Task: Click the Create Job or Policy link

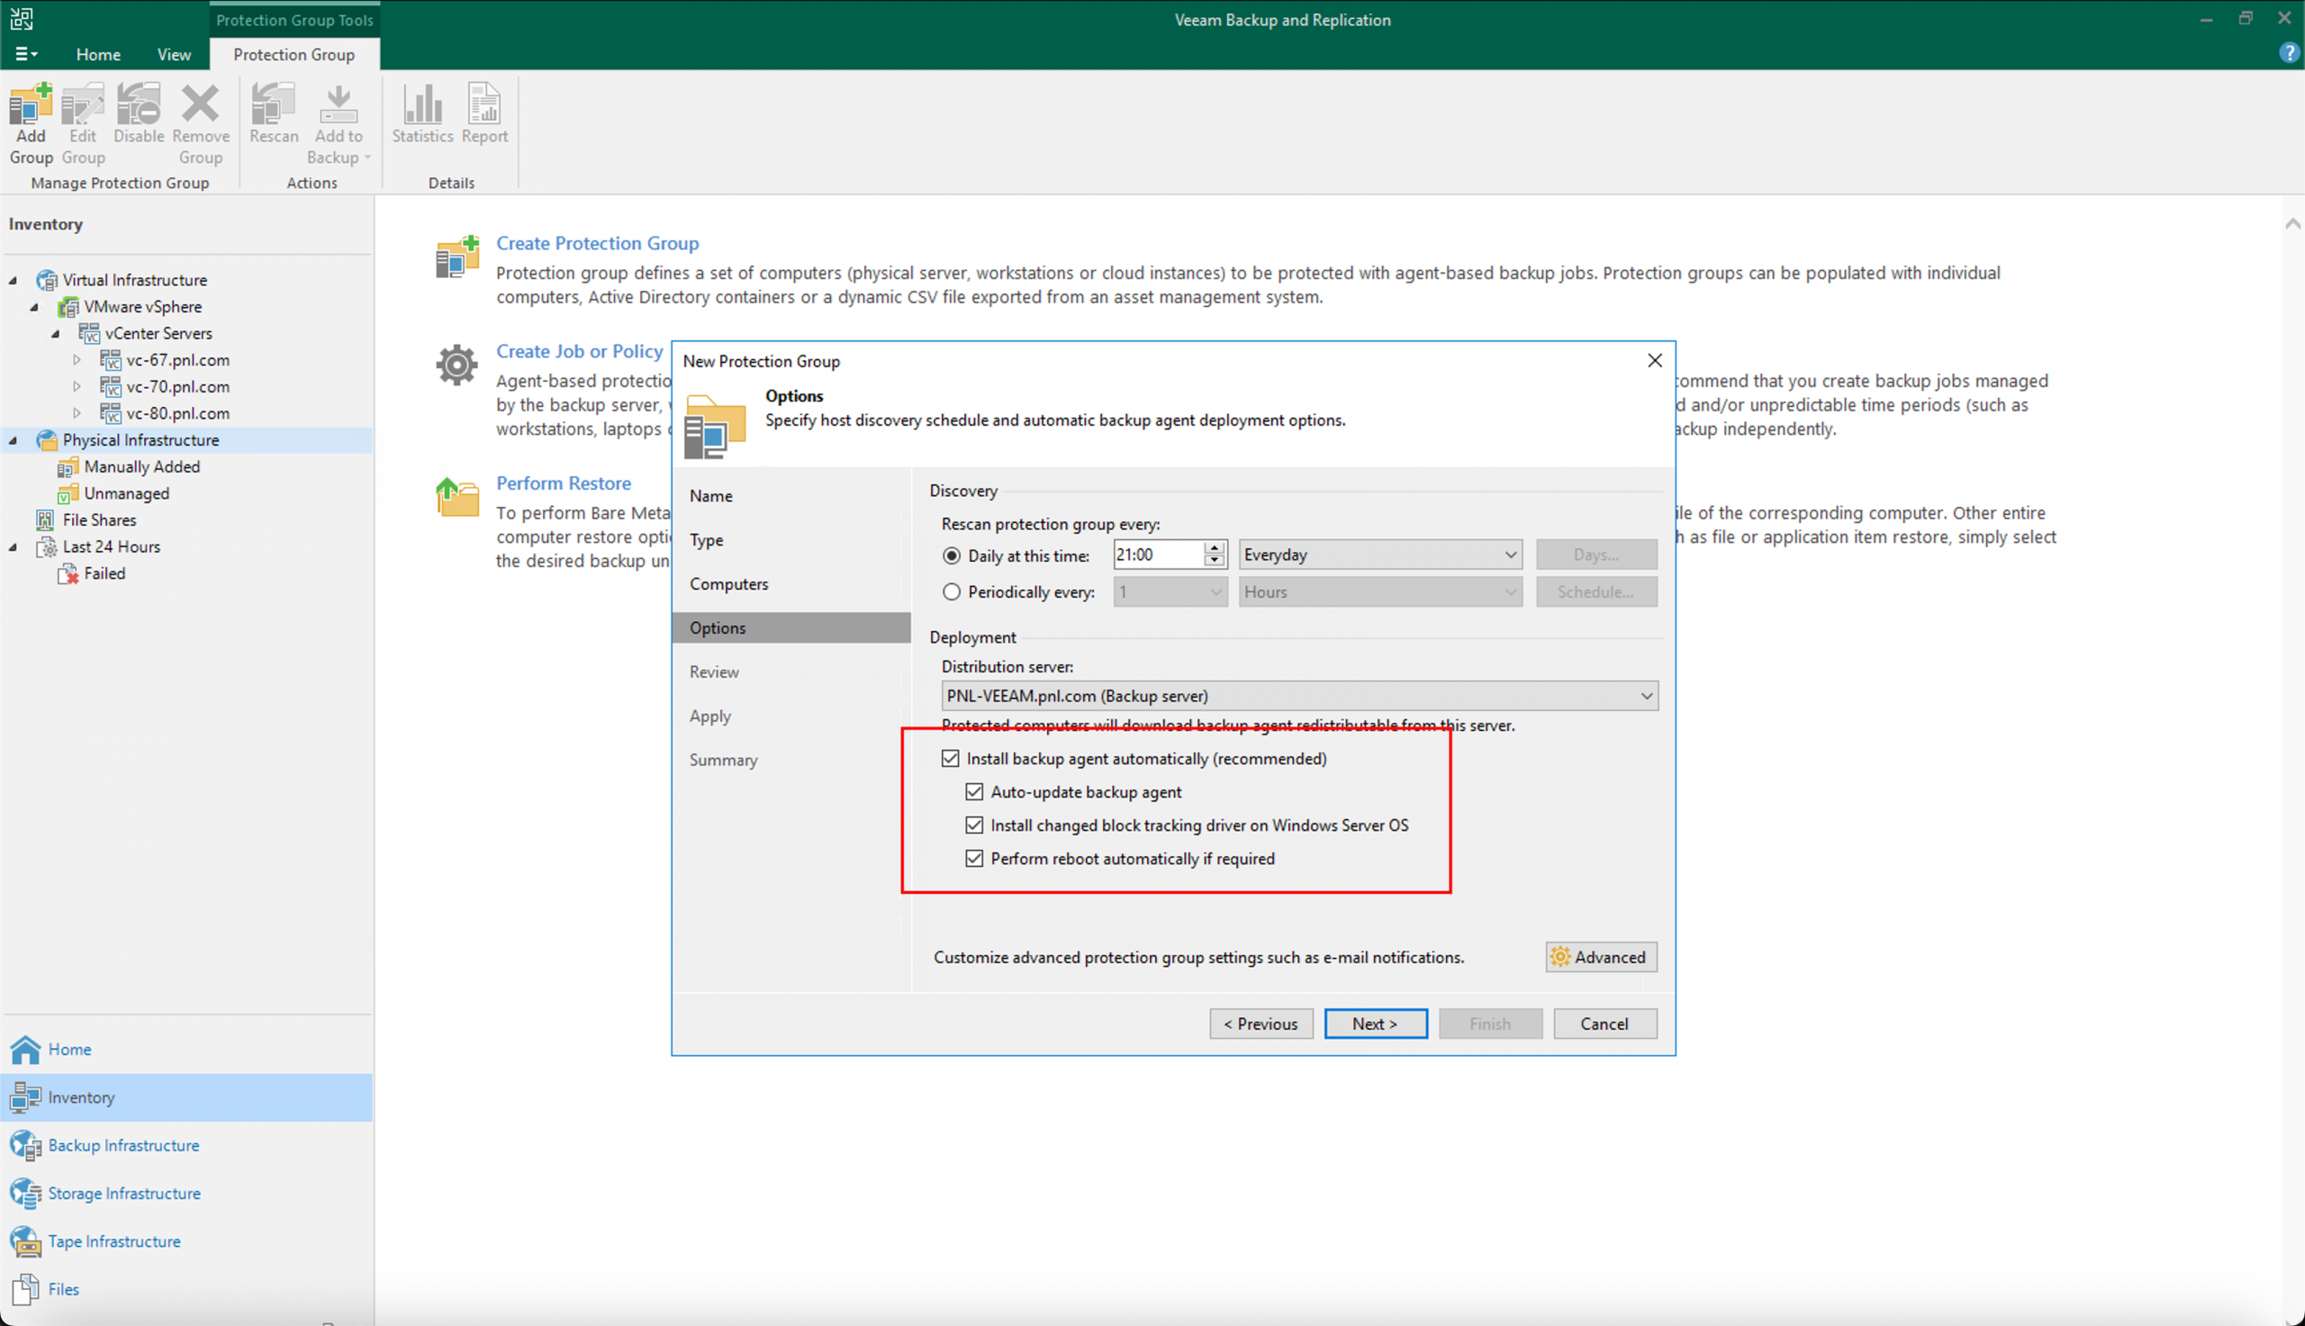Action: [579, 352]
